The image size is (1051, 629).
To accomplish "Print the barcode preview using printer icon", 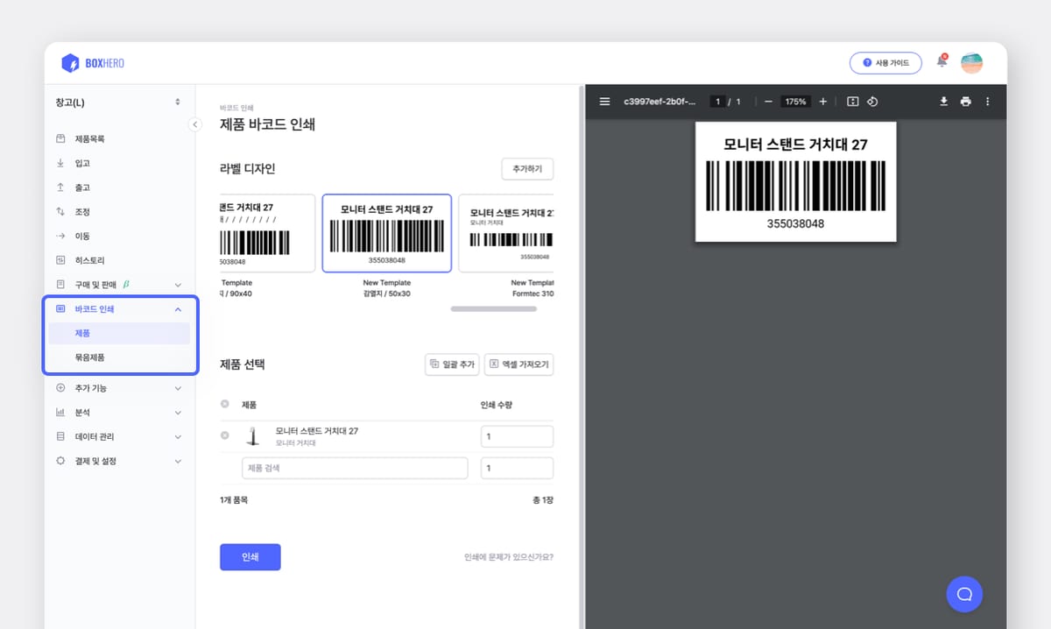I will click(965, 102).
